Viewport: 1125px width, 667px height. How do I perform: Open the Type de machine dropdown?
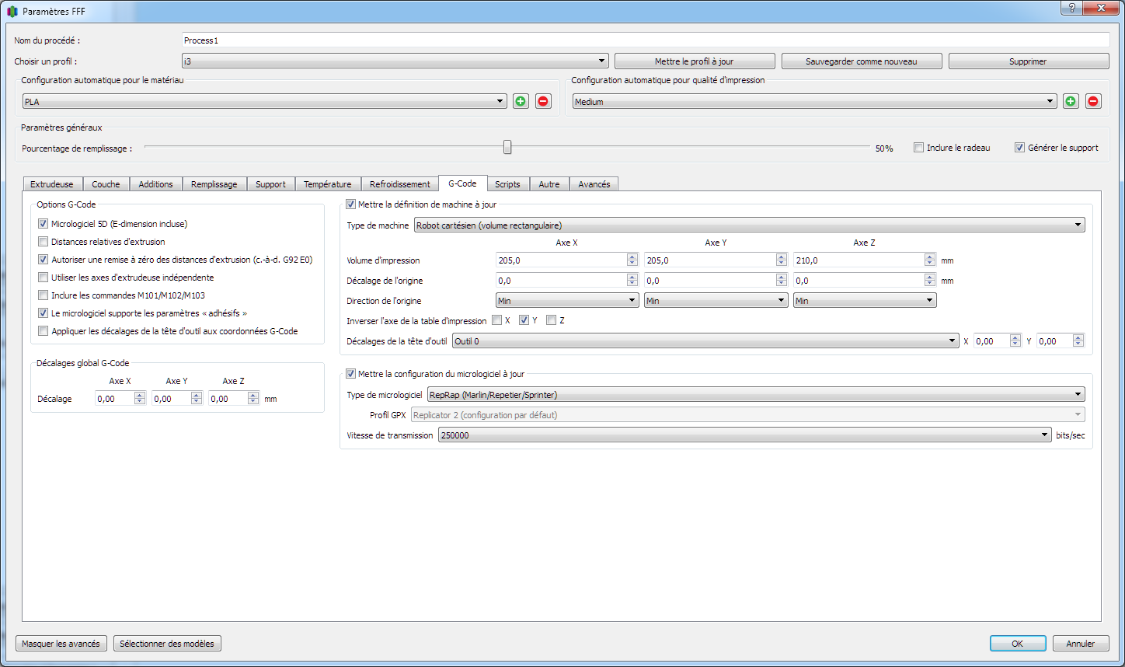point(749,225)
